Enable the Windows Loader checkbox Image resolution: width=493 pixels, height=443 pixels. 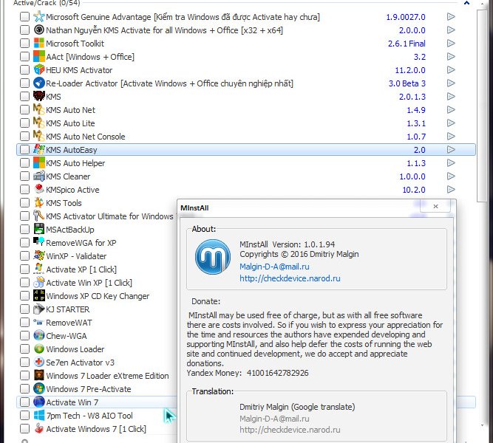(x=24, y=348)
